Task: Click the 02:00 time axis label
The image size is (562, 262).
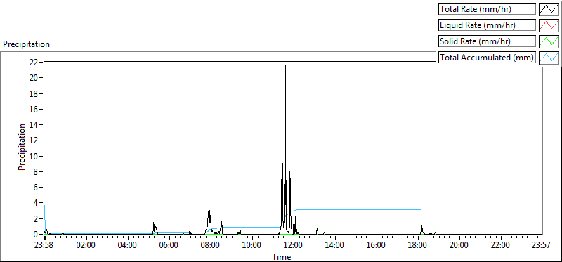Action: click(85, 246)
